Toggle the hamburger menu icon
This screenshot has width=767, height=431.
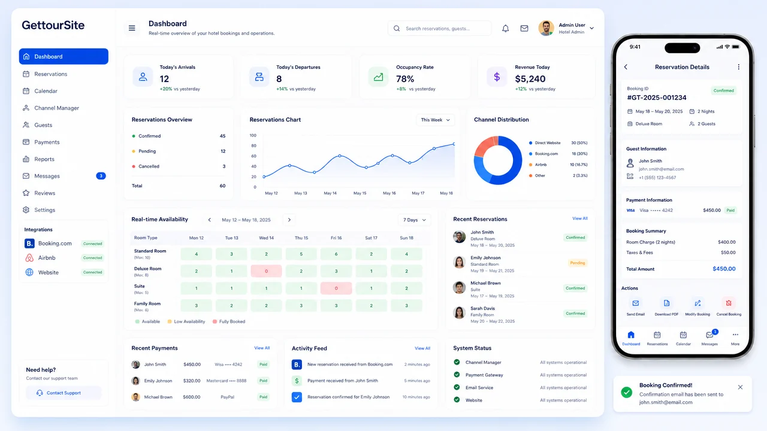[132, 28]
